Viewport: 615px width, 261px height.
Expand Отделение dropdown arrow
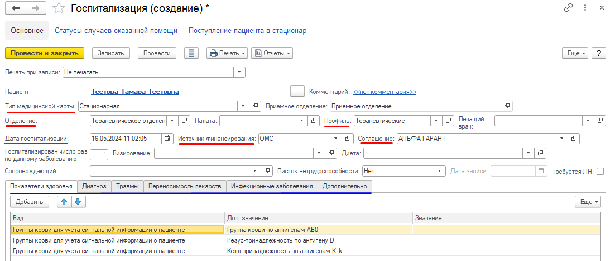tap(172, 121)
